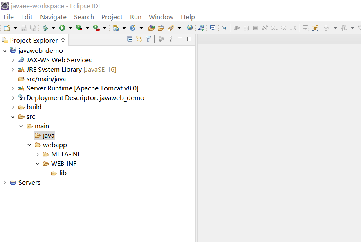Open the Window menu
The image size is (361, 242).
coord(161,17)
